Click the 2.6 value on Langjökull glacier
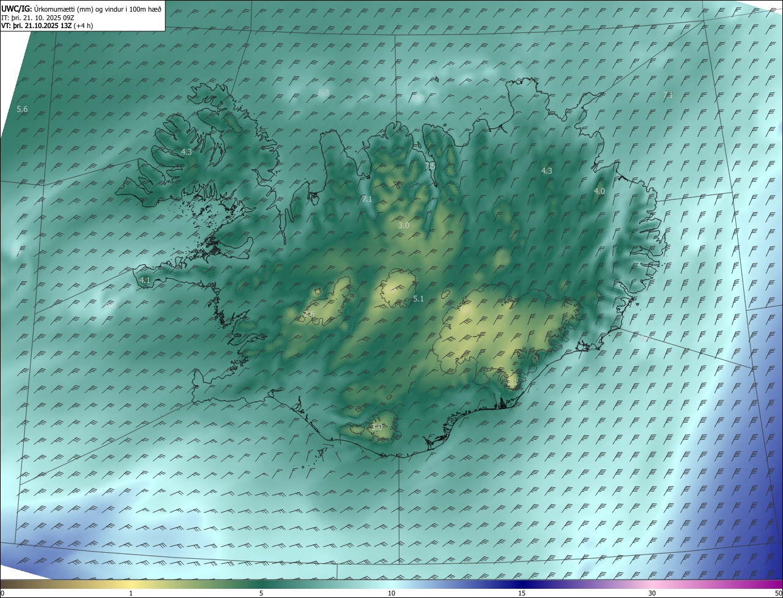The image size is (783, 598). [x=309, y=316]
